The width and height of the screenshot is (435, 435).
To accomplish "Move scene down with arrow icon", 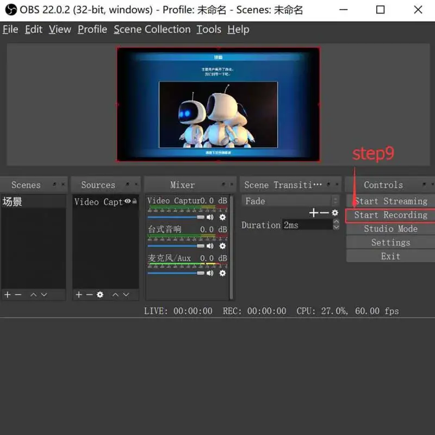I will (x=44, y=294).
